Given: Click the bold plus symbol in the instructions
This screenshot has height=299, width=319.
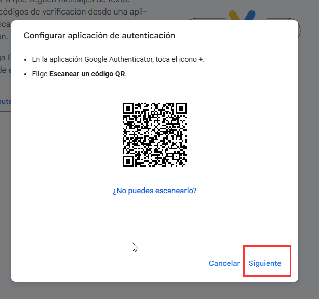Looking at the screenshot, I should pos(201,59).
